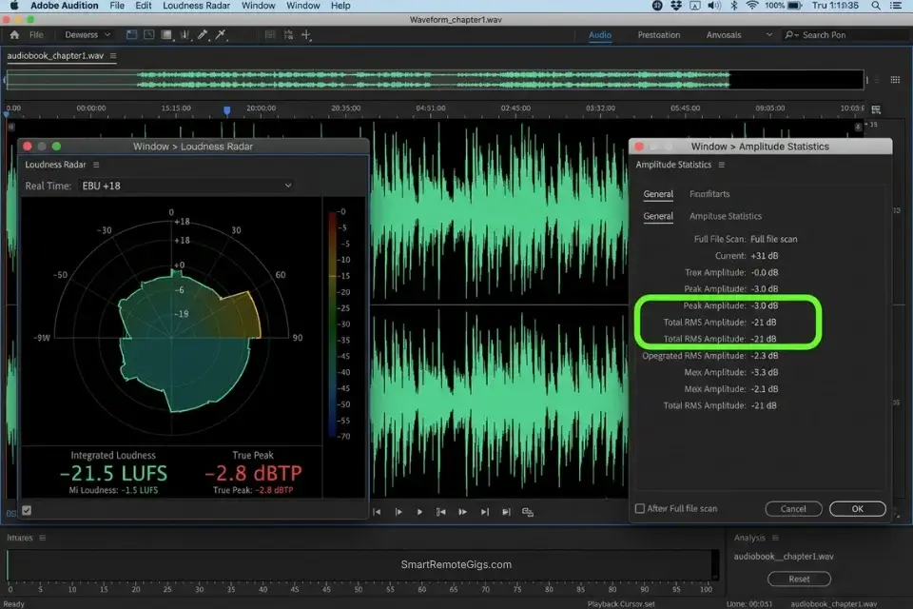Switch to the Anvosals workspace tab

724,35
